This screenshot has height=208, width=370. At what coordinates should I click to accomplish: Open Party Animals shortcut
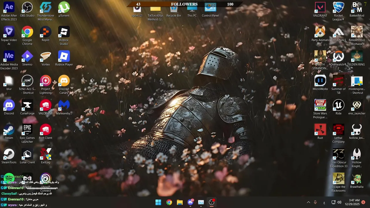pyautogui.click(x=320, y=34)
